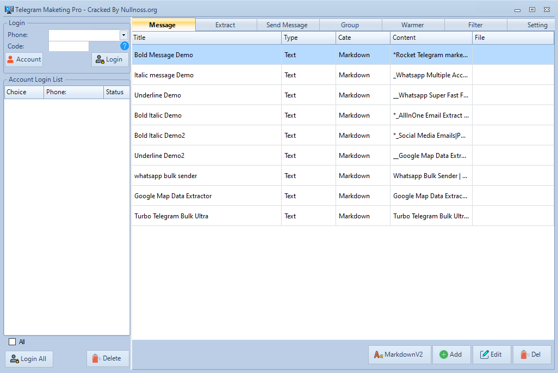Switch to the Filter tab
The height and width of the screenshot is (373, 558).
(x=475, y=25)
